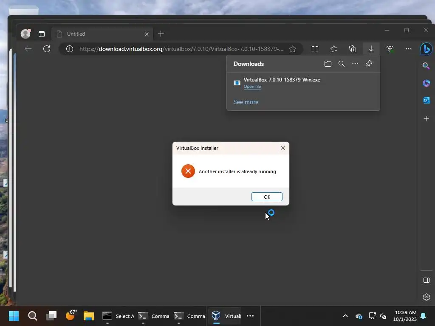Open Edge Collections icon
435x326 pixels.
352,49
